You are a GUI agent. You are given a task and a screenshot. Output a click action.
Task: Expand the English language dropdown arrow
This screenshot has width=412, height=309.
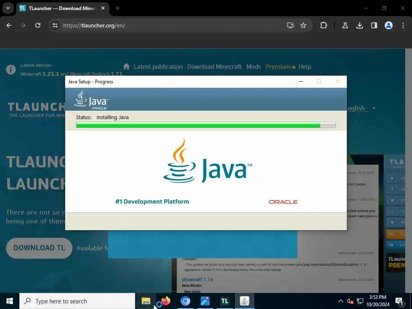[374, 108]
